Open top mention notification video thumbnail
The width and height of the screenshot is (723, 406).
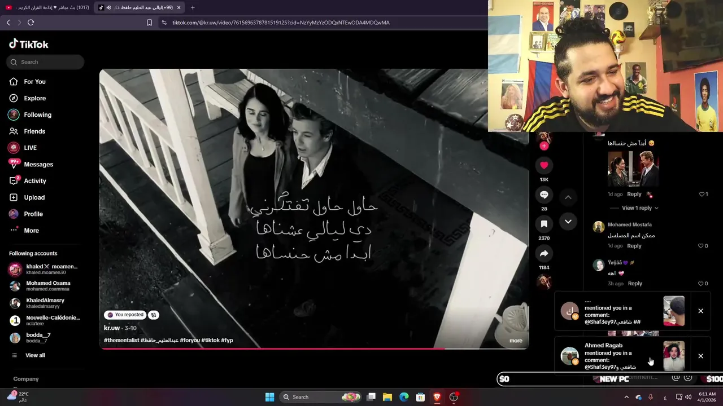(674, 311)
